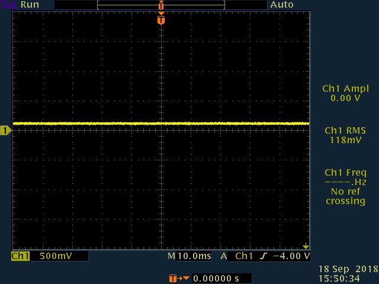Click the trigger level arrow near bottom right

(x=306, y=246)
